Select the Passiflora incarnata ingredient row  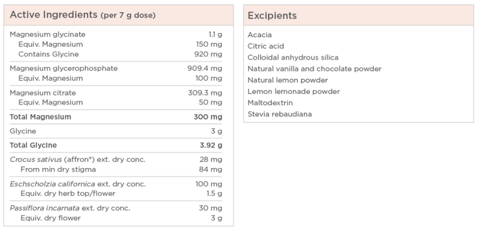[116, 208]
